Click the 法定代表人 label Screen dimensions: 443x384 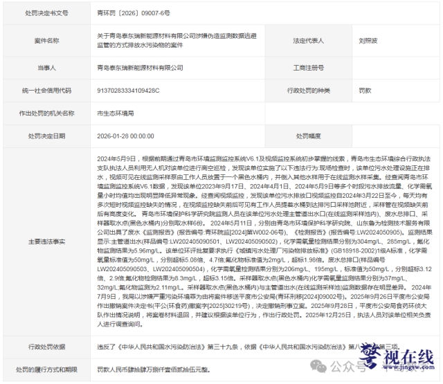[x=308, y=41]
